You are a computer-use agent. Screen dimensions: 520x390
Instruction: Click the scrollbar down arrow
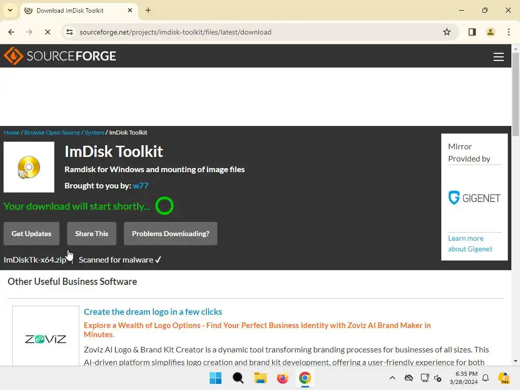tap(515, 361)
